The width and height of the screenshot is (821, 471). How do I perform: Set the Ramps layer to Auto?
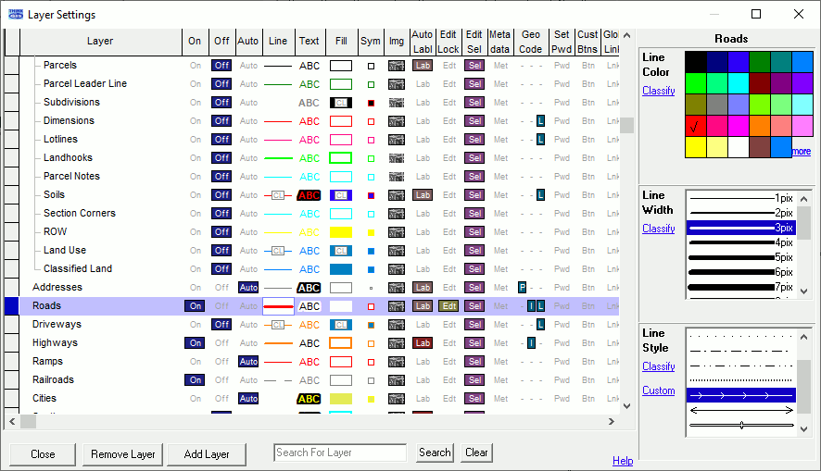click(248, 362)
